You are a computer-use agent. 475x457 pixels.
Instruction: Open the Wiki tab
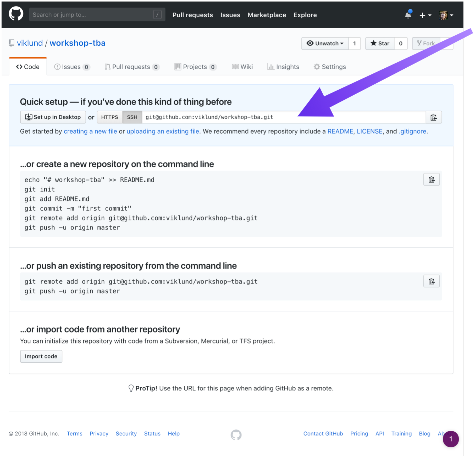242,67
